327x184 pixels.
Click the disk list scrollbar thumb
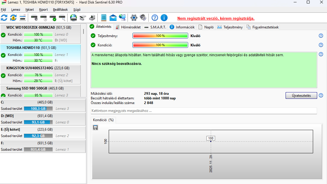[x=83, y=32]
